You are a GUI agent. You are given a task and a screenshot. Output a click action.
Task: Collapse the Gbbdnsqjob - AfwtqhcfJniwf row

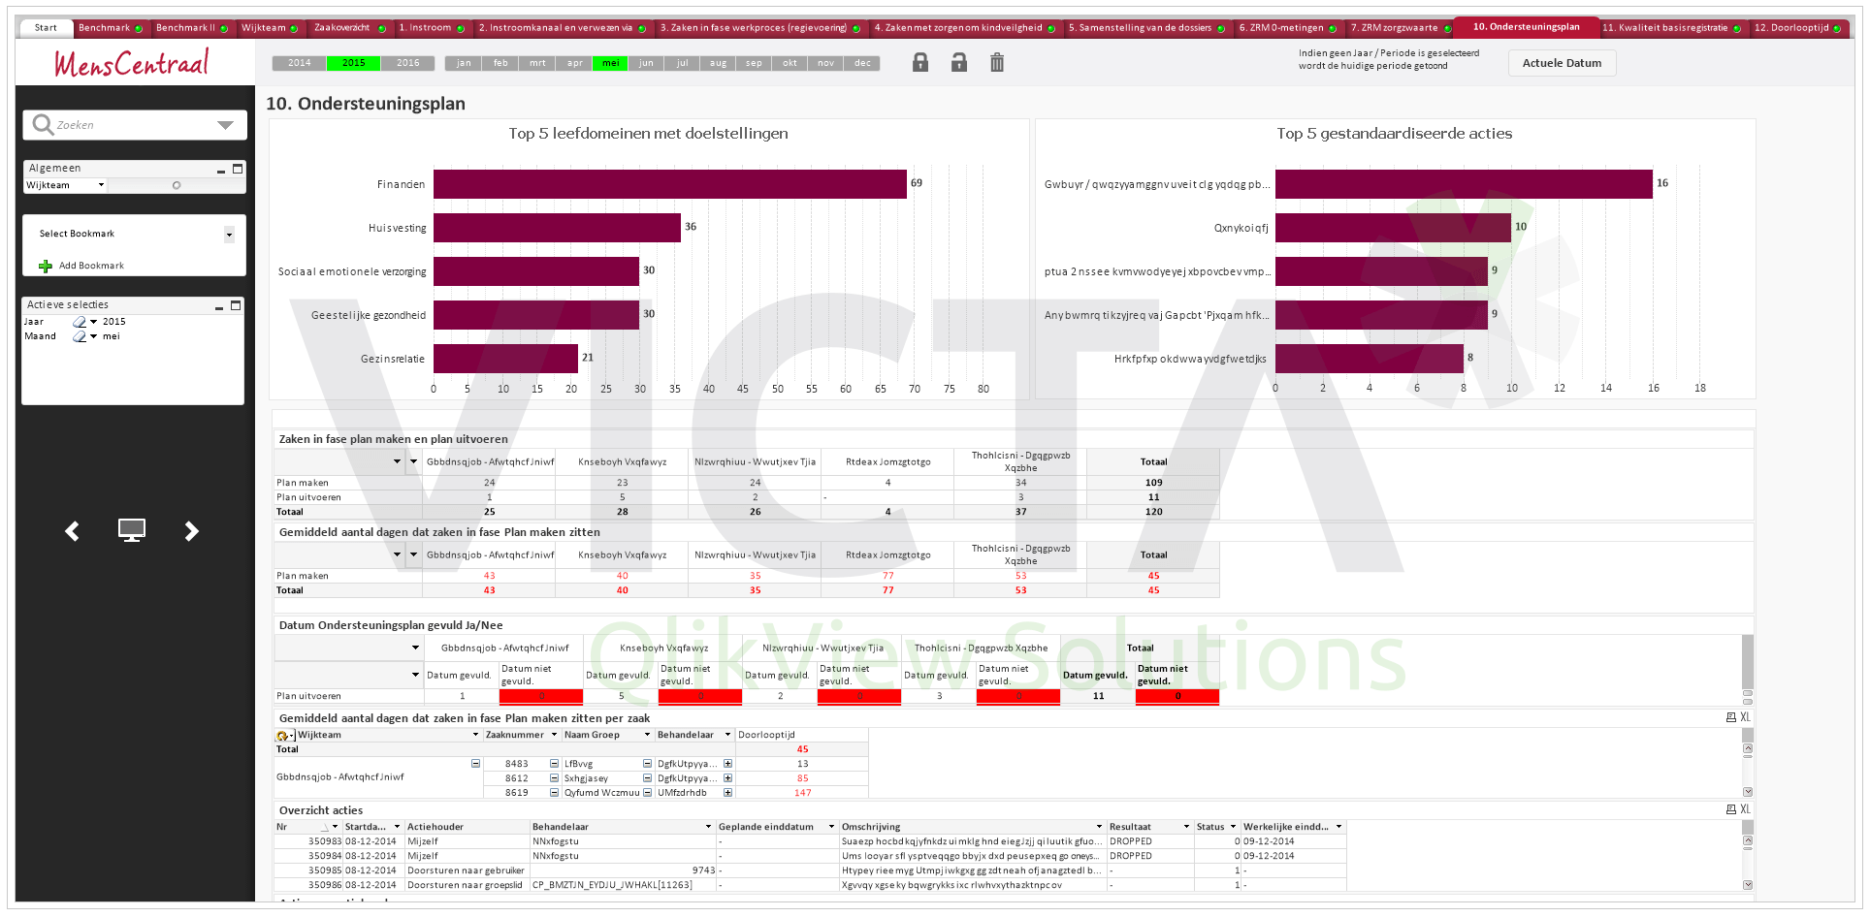coord(475,764)
